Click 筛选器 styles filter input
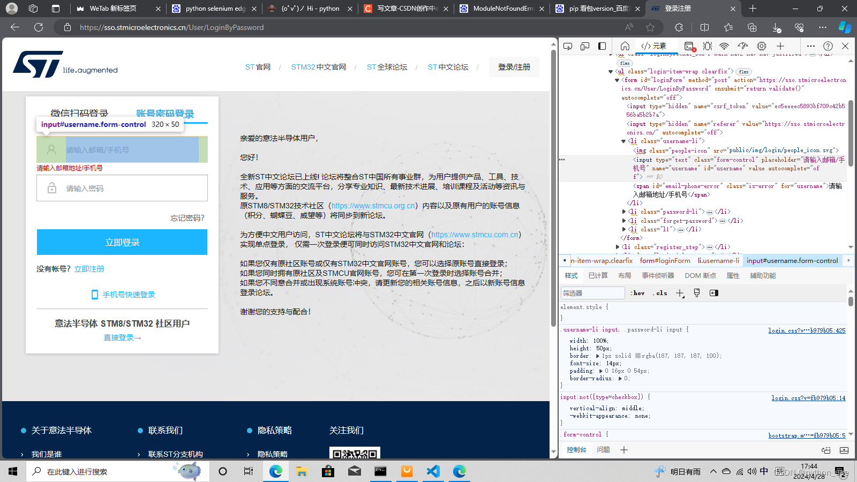 point(592,293)
